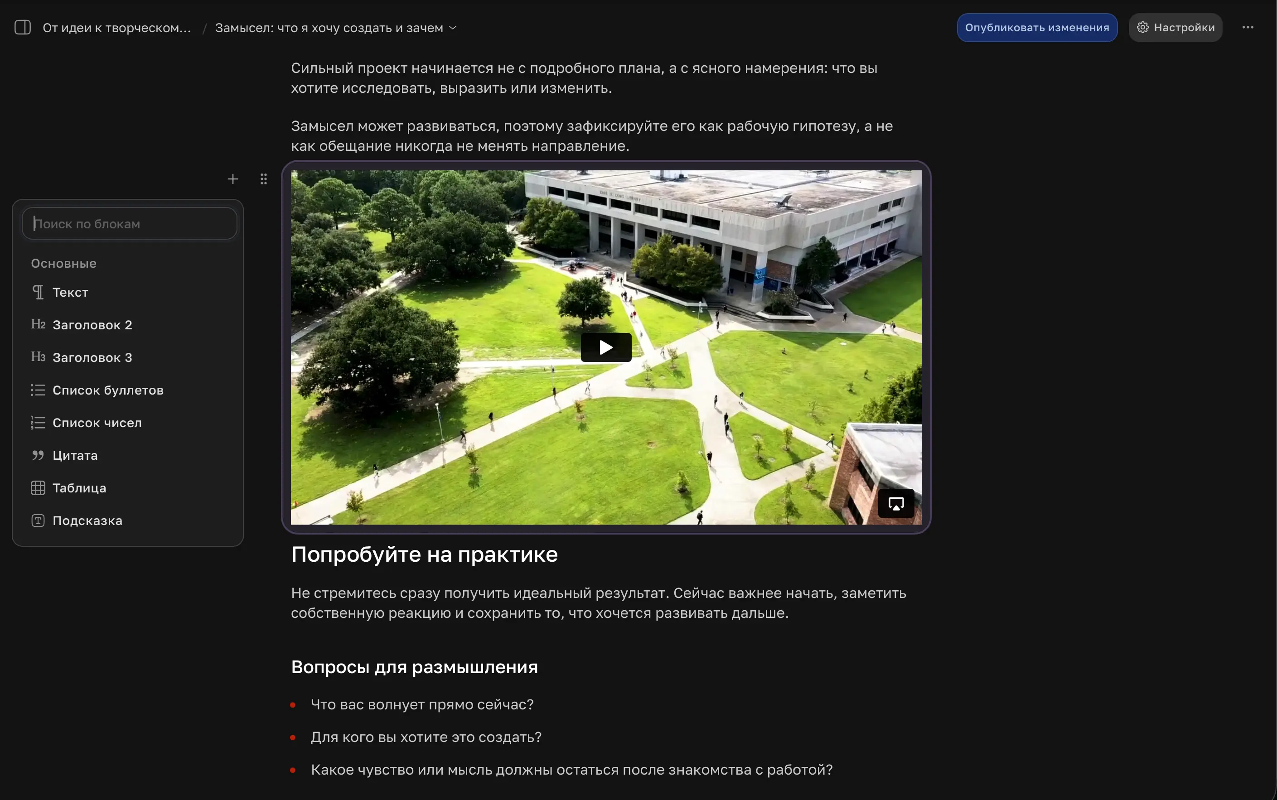Click the paragraph starting with Не стремитесь сразу
The height and width of the screenshot is (800, 1277).
599,603
